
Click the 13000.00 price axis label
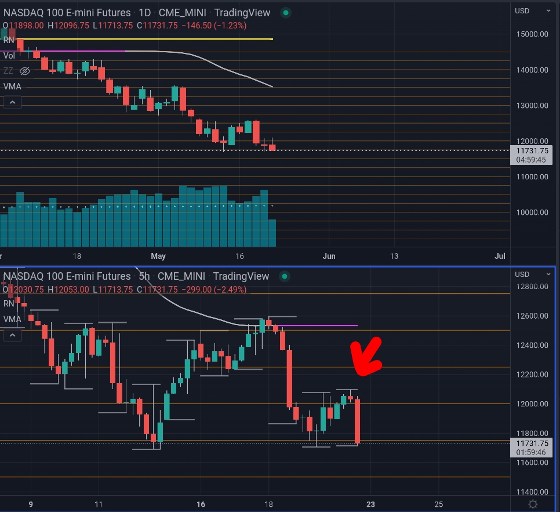[532, 106]
